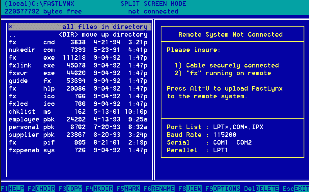This screenshot has height=192, width=309.
Task: Select F2 CHDIR to change directory
Action: pos(41,189)
